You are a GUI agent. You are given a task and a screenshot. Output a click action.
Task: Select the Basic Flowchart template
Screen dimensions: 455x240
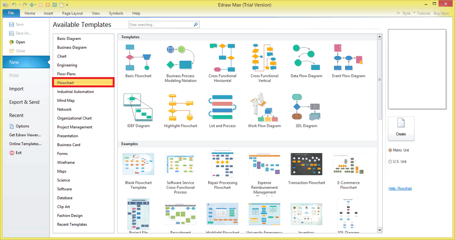(x=139, y=61)
